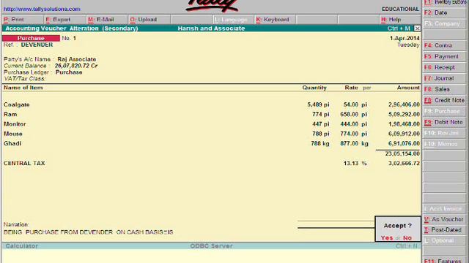Image resolution: width=469 pixels, height=263 pixels.
Task: Click tax rate 13.13
Action: point(350,164)
